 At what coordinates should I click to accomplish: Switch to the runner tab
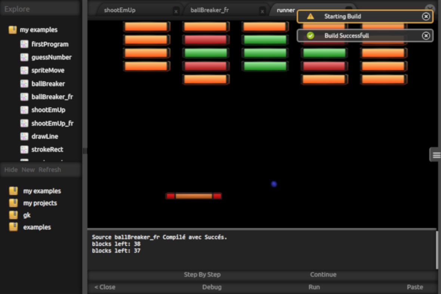pyautogui.click(x=286, y=10)
